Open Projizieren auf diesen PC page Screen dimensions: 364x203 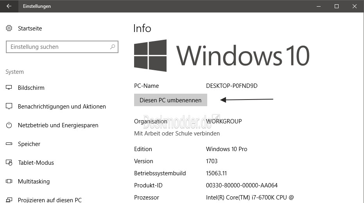[50, 200]
